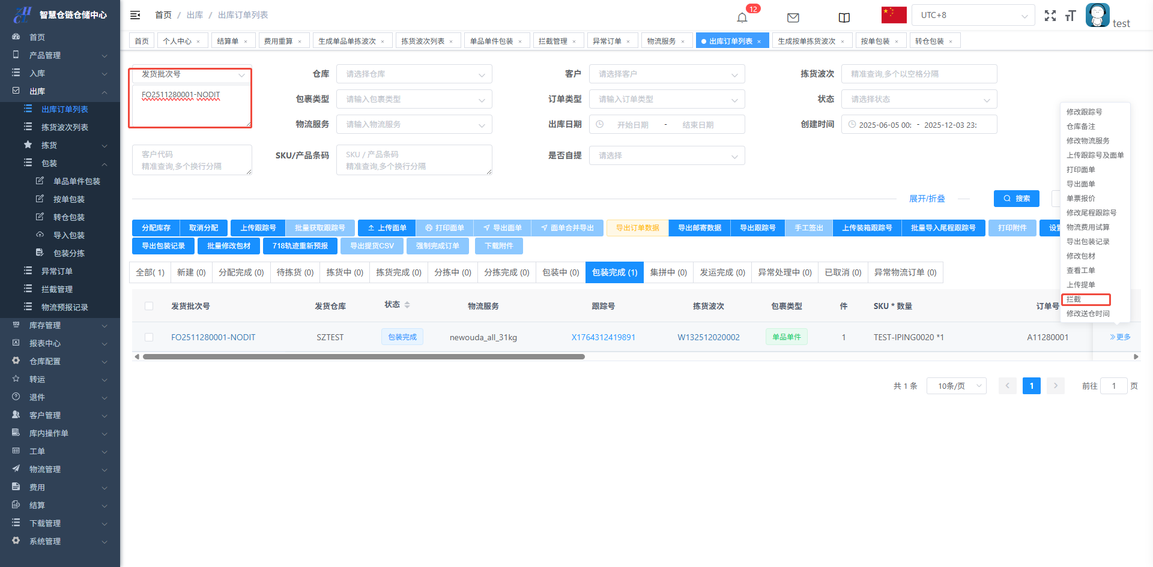Switch to the 新建 (0) status tab
This screenshot has height=567, width=1153.
coord(191,272)
